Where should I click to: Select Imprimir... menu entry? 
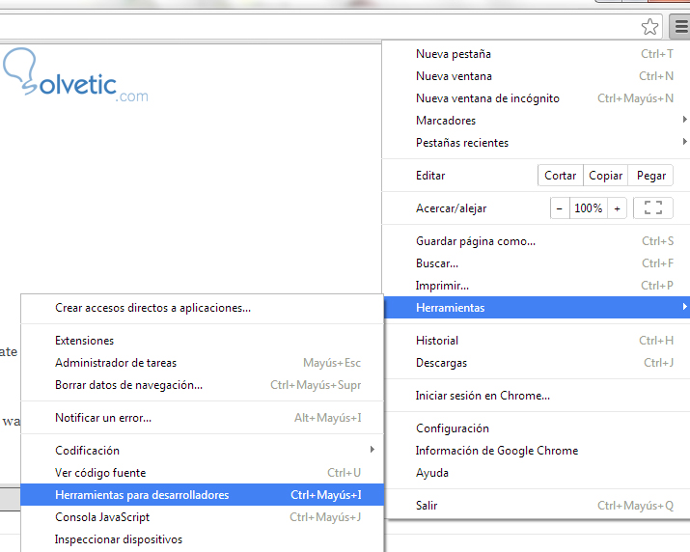tap(537, 286)
